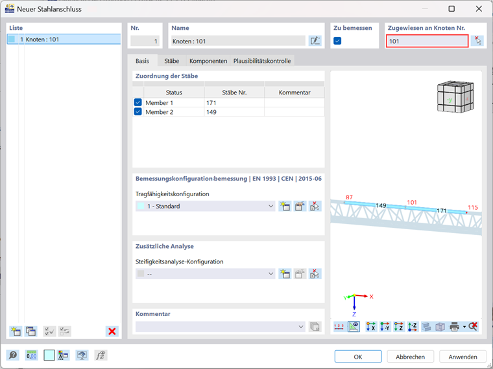Copy the selected list item icon

point(31,331)
